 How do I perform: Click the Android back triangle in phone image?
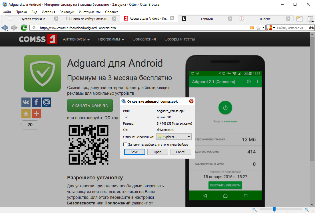205,196
